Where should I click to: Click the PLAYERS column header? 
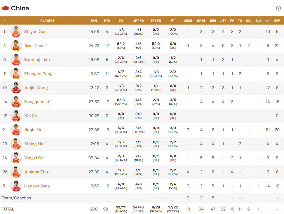[x=47, y=20]
